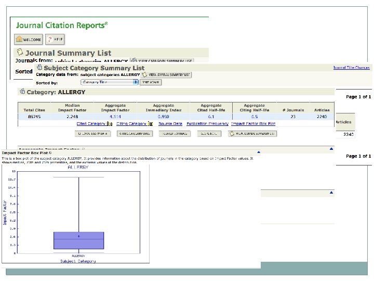Click the Subject Category axis label under the plot
374x281 pixels.
click(x=78, y=261)
